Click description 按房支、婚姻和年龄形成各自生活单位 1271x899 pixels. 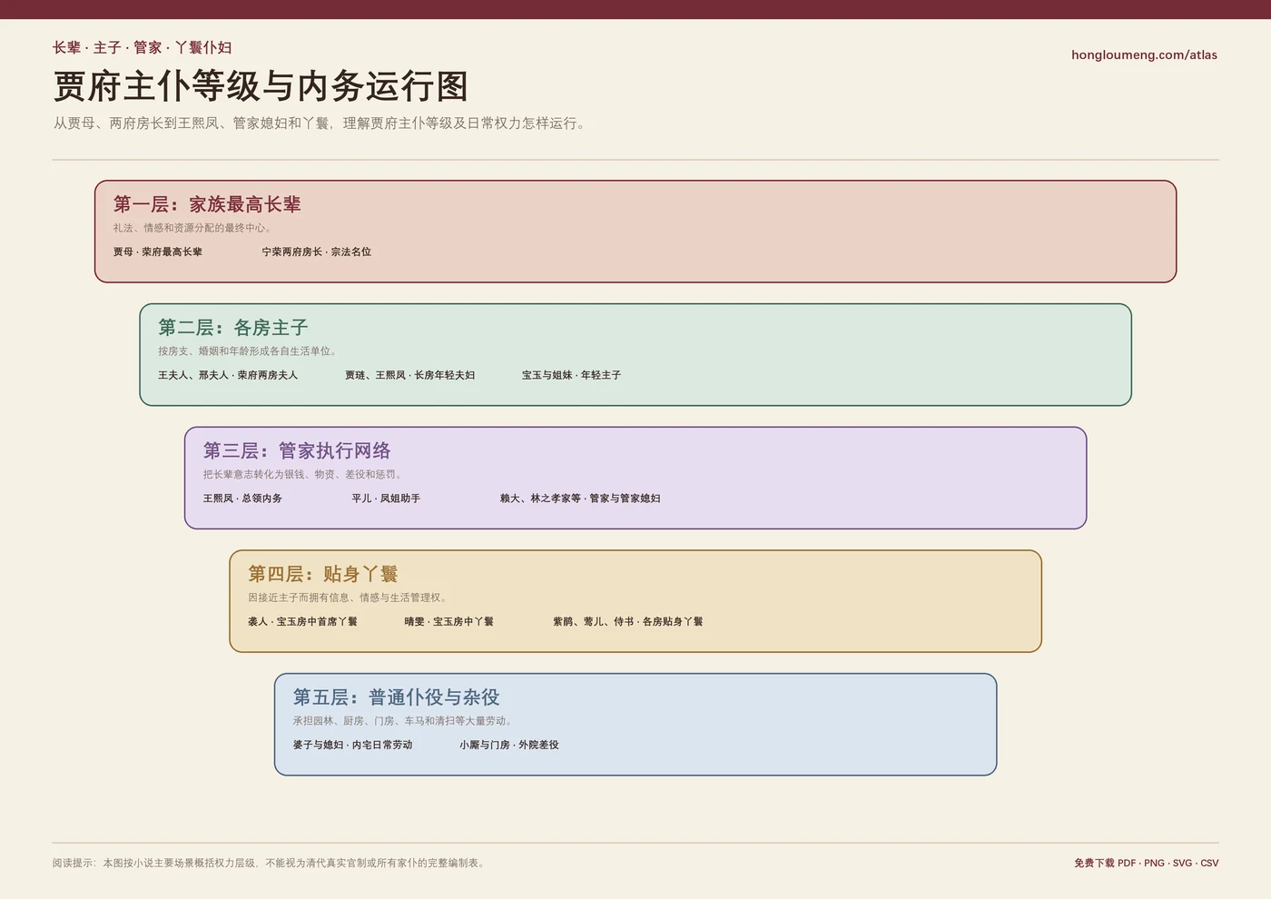[x=249, y=351]
